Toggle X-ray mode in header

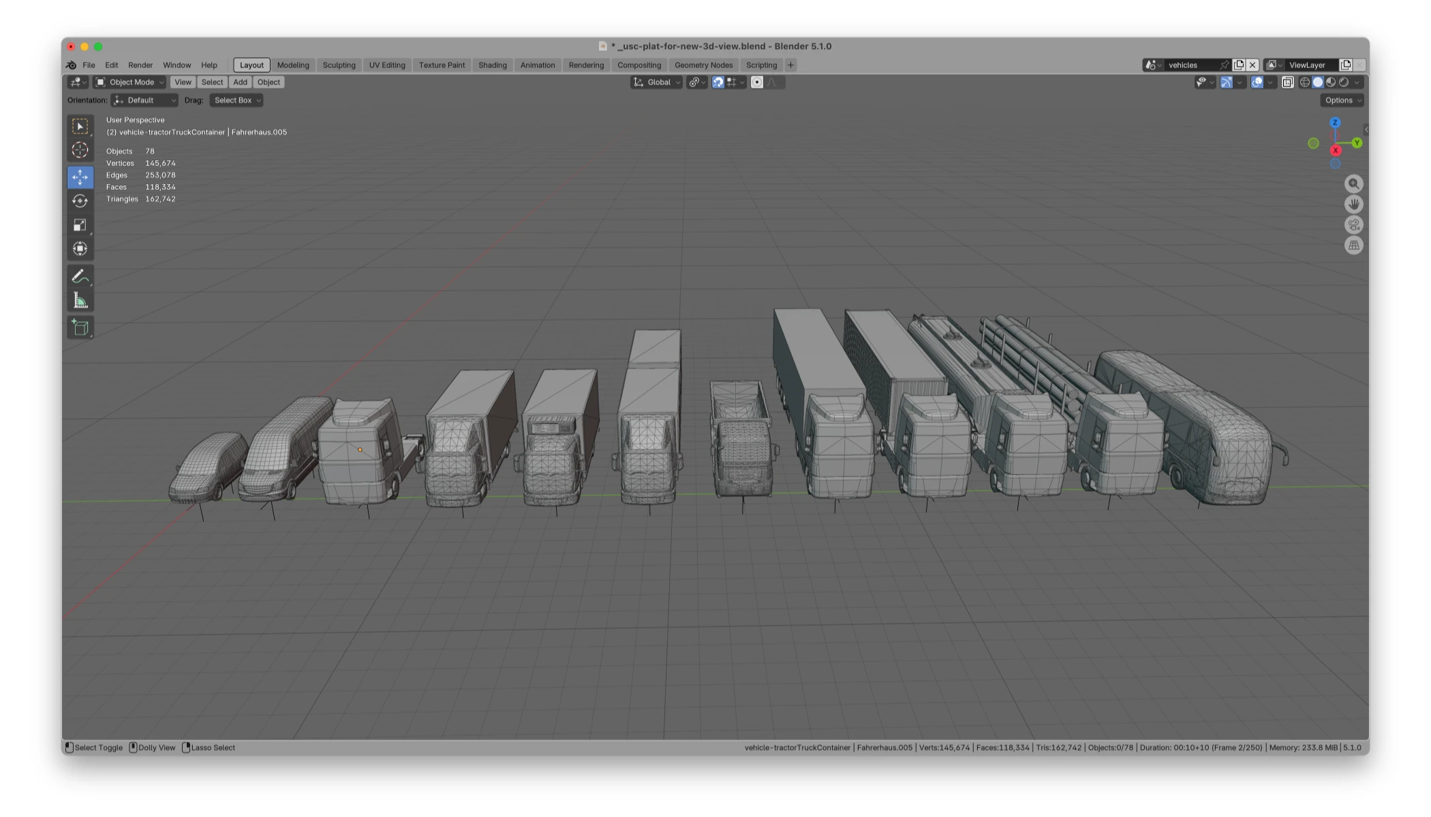click(x=1287, y=82)
